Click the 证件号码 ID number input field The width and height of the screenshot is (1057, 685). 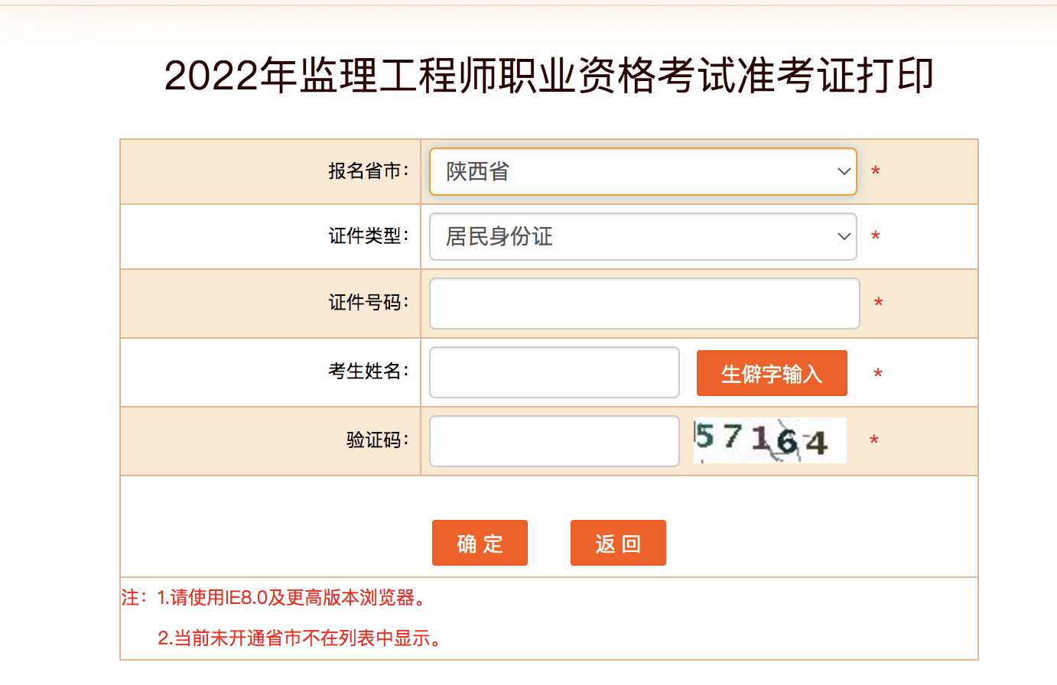click(644, 303)
